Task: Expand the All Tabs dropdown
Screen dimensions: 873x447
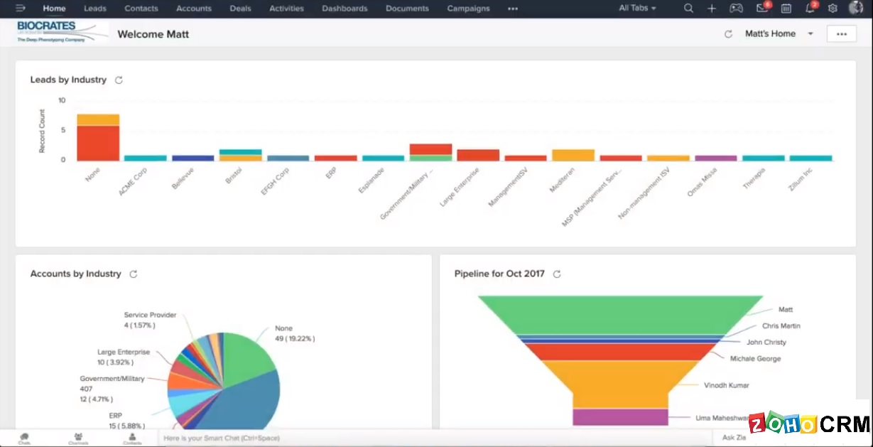Action: [x=636, y=8]
